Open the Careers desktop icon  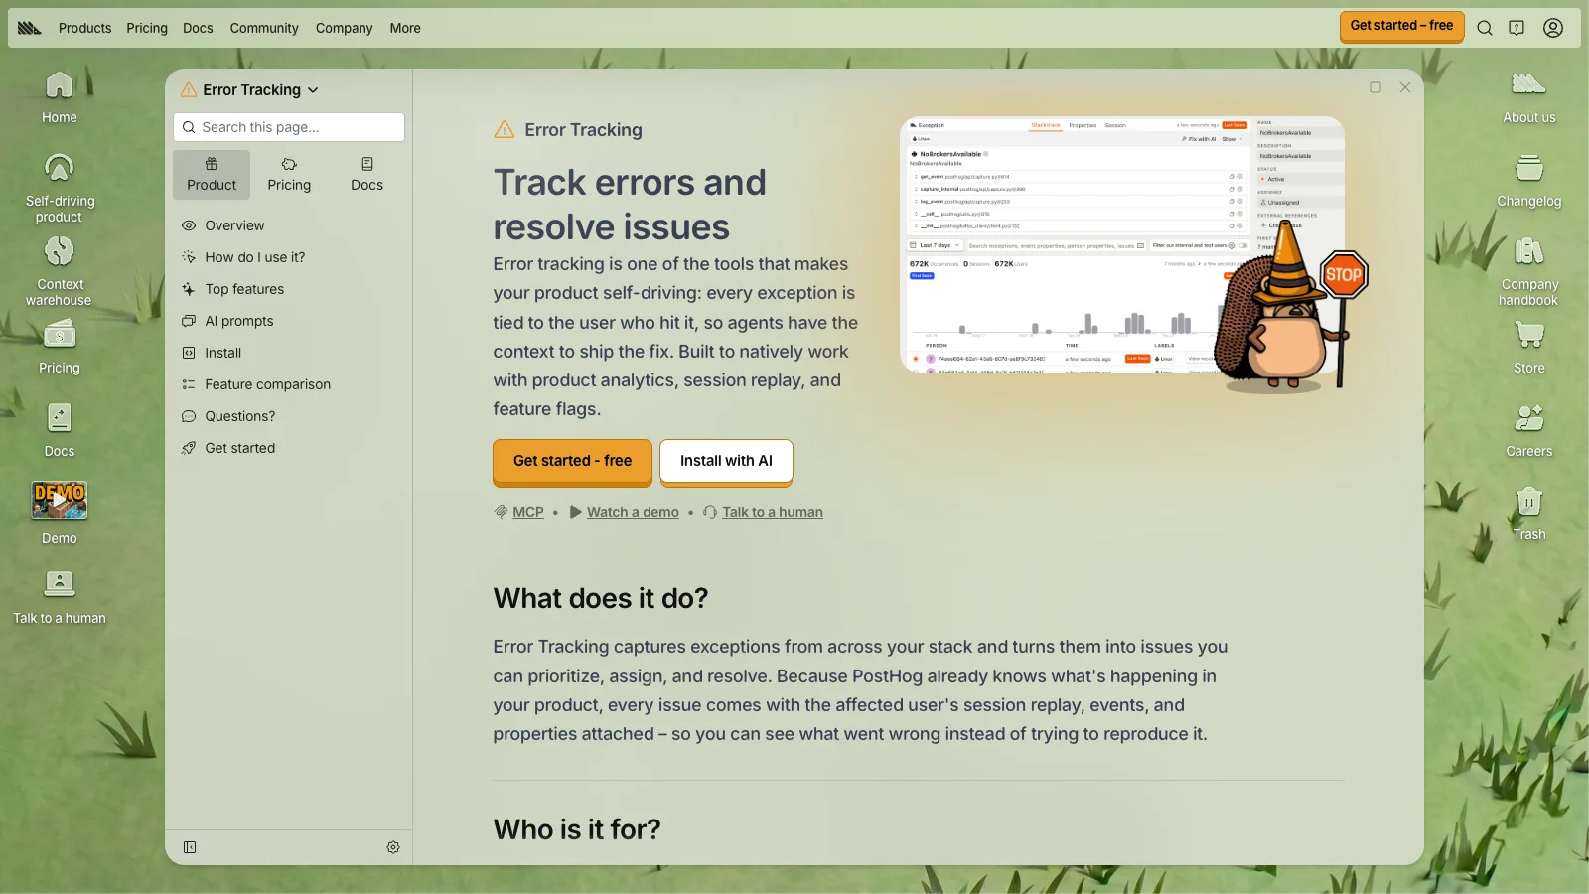click(x=1529, y=430)
